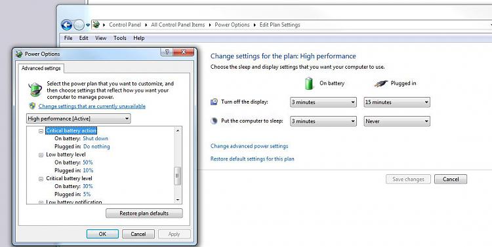492x247 pixels.
Task: Click the green battery icon
Action: point(309,83)
